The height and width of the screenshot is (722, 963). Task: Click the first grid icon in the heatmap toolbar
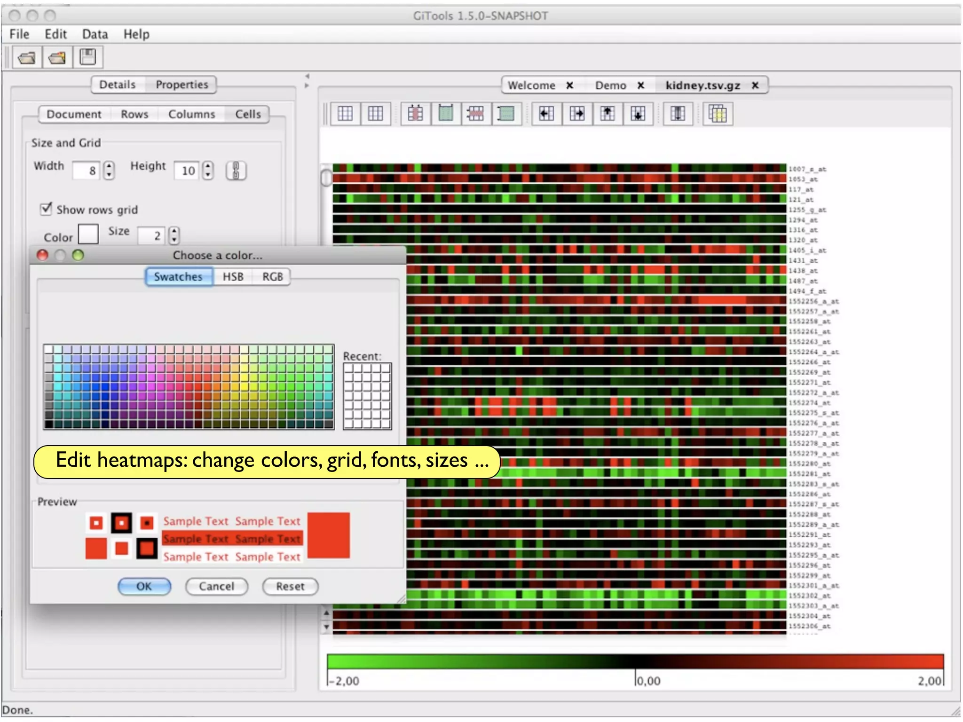point(345,113)
